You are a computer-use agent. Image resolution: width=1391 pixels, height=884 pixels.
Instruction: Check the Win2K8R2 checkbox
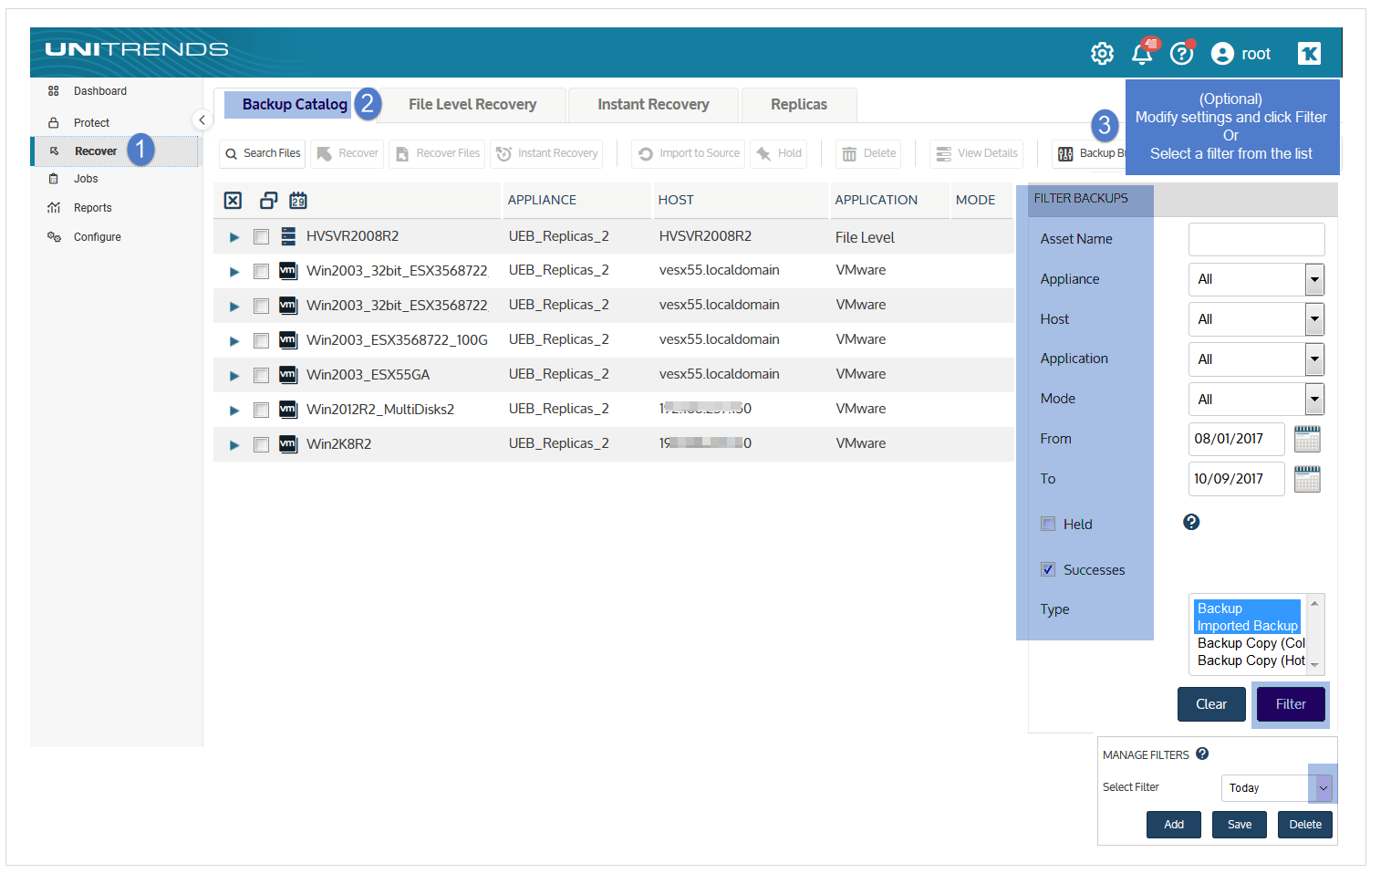tap(261, 445)
